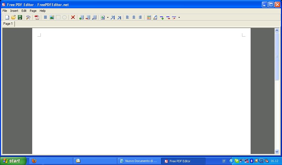
Task: Open the Insert menu
Action: coord(14,11)
